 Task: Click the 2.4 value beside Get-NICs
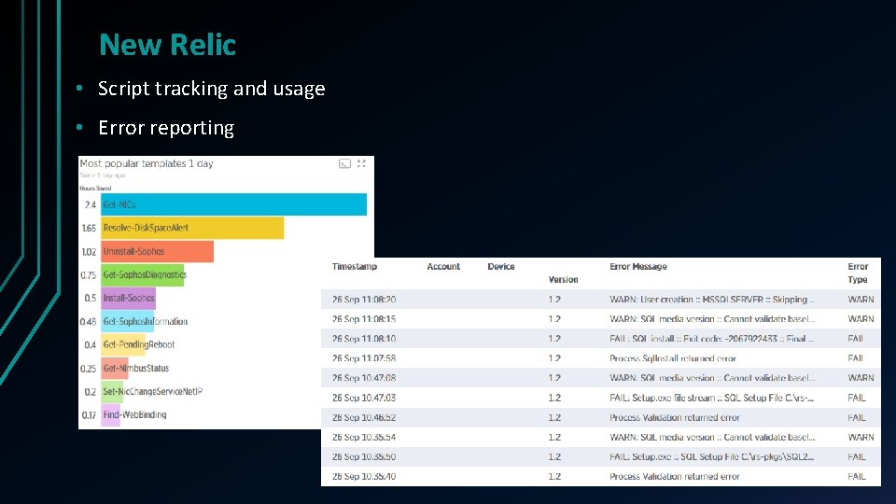pyautogui.click(x=91, y=204)
